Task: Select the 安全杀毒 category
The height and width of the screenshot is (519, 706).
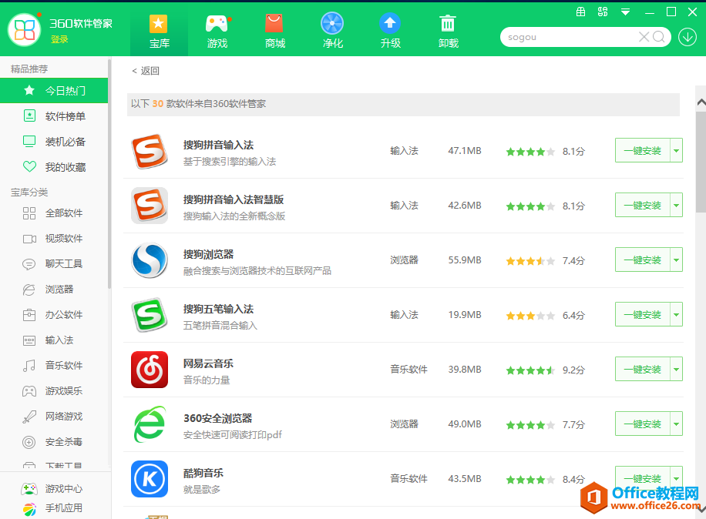Action: 54,442
